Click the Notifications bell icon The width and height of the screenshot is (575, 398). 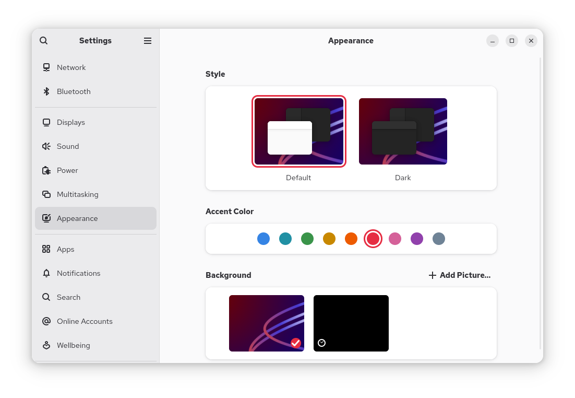tap(46, 273)
